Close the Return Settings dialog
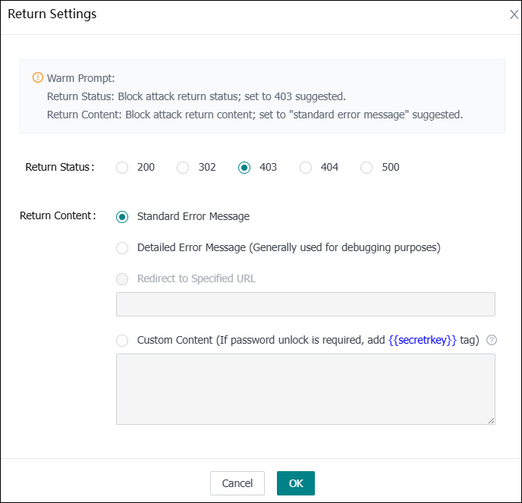 tap(514, 14)
